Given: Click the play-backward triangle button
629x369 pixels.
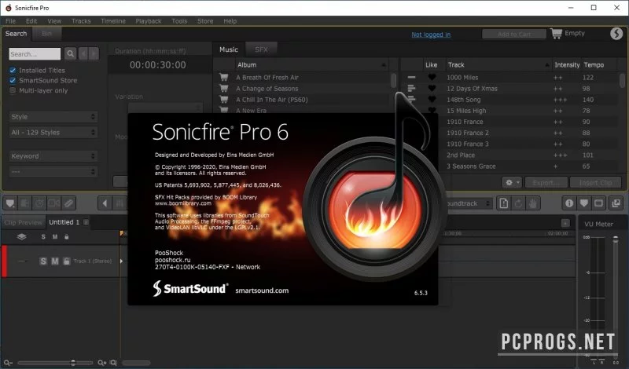Looking at the screenshot, I should pos(105,203).
